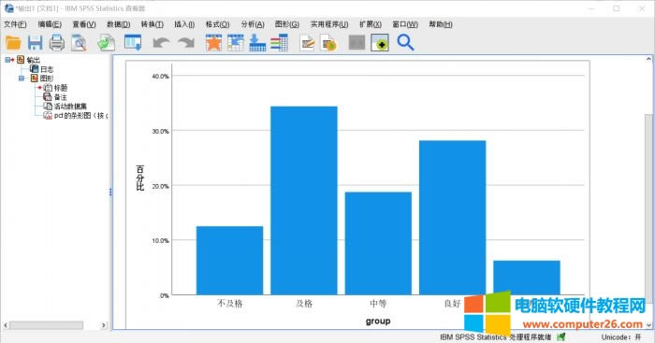This screenshot has height=343, width=655.
Task: Click the processor status icon in status bar
Action: pos(561,336)
